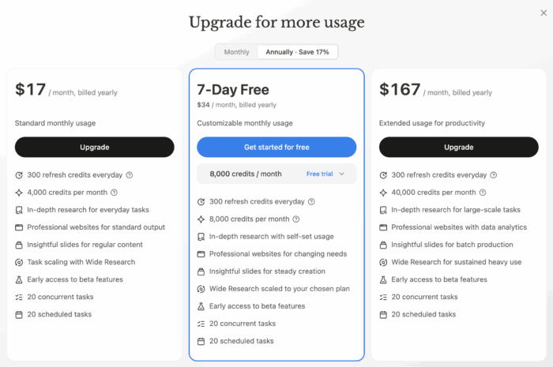
Task: Click browser icon beside websites for changing needs
Action: [x=201, y=254]
